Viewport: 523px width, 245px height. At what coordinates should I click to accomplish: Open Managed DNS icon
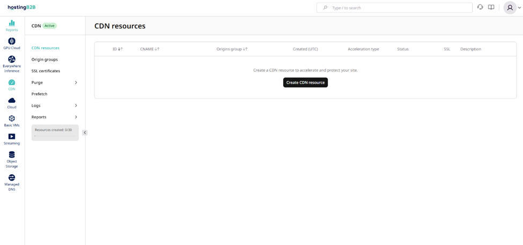pyautogui.click(x=12, y=178)
